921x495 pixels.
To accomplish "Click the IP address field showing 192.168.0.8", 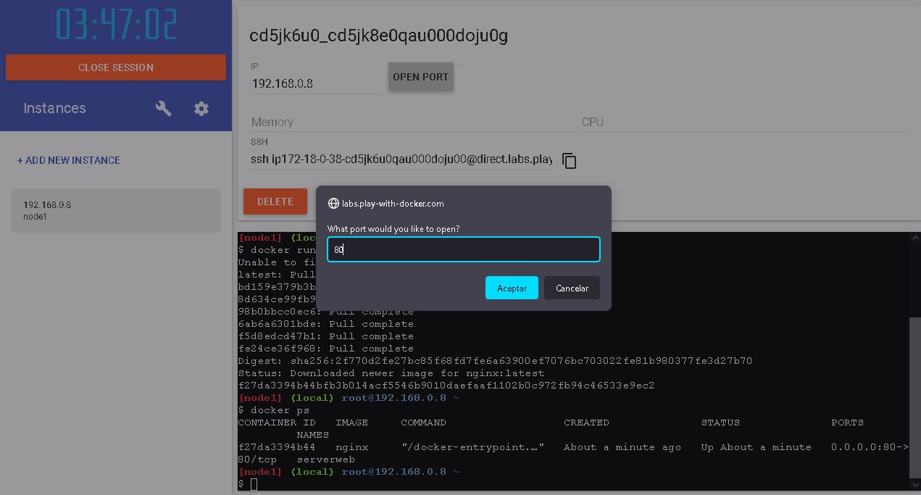I will (314, 83).
